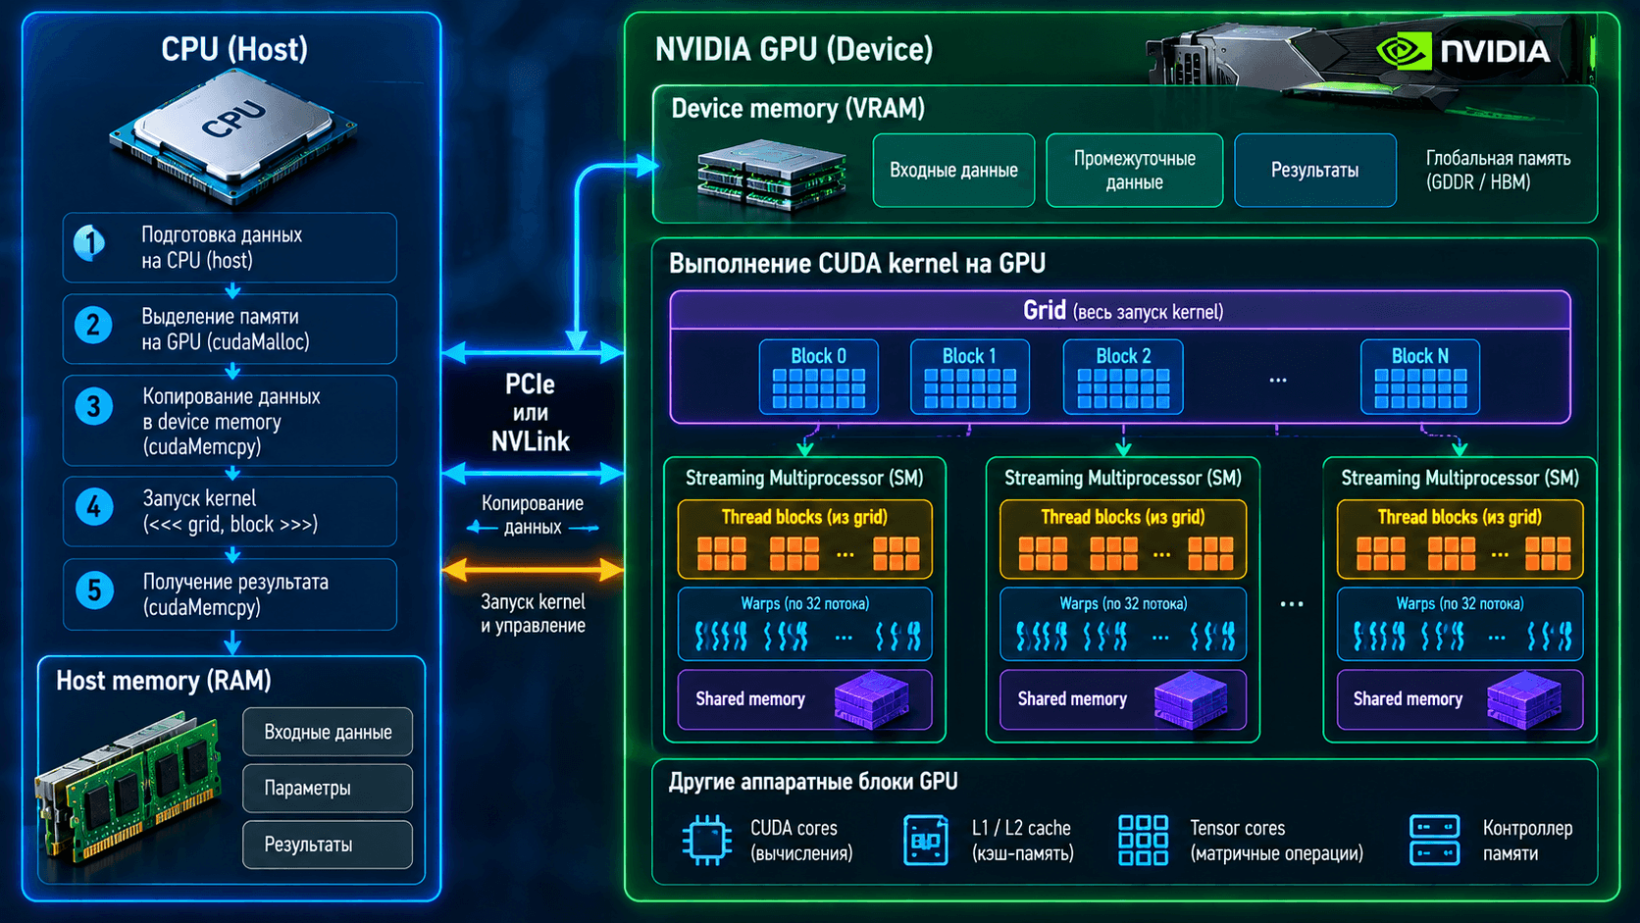Click the step 2 number circle

pyautogui.click(x=93, y=325)
